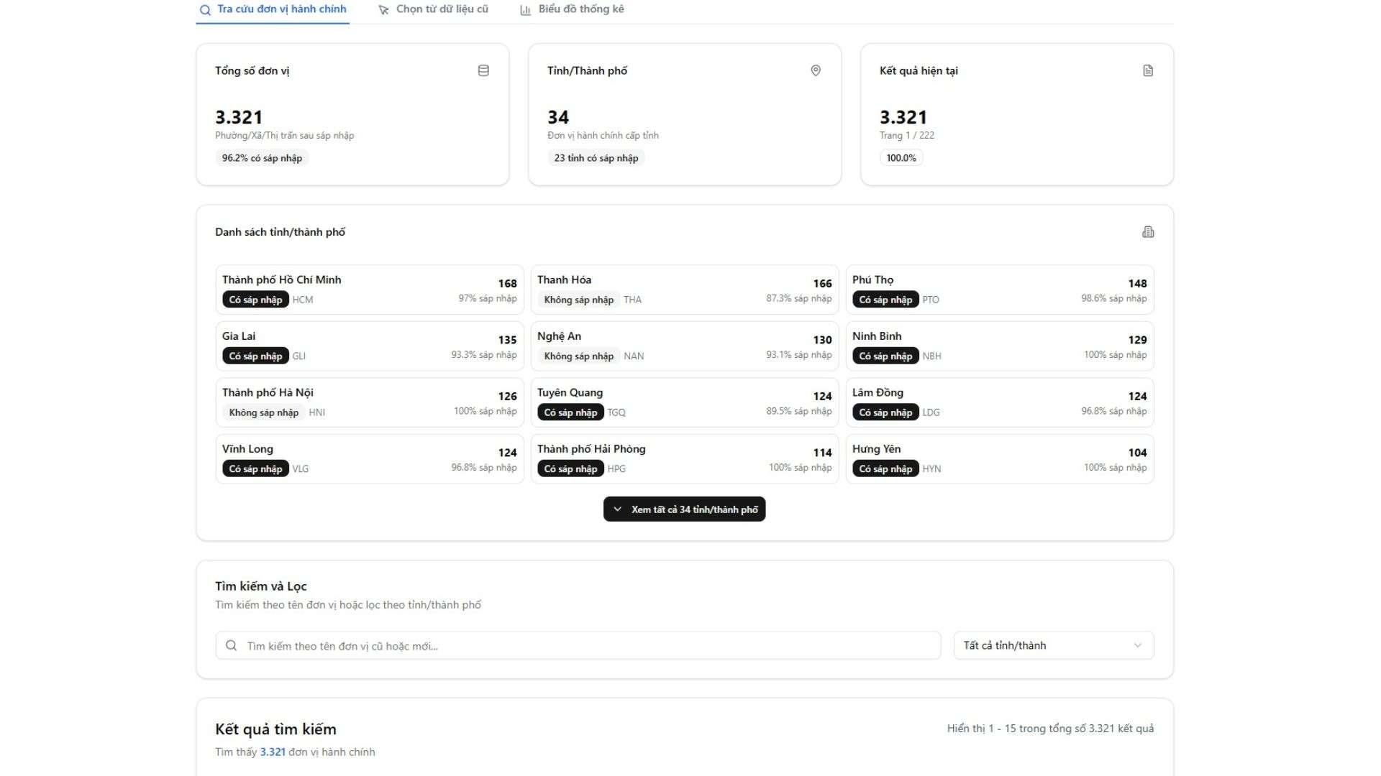Screen dimensions: 1381x776
Task: Click the database icon in Tổng số đơn vị card
Action: coord(483,70)
